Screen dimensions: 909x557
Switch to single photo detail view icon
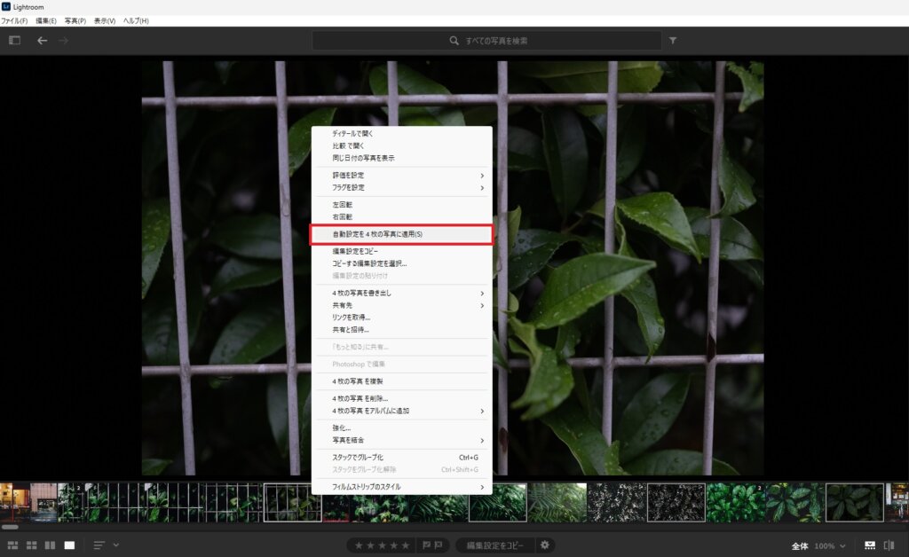[x=69, y=545]
